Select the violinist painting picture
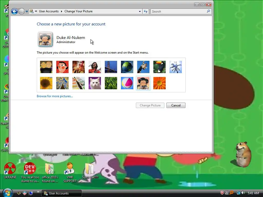 (x=79, y=67)
